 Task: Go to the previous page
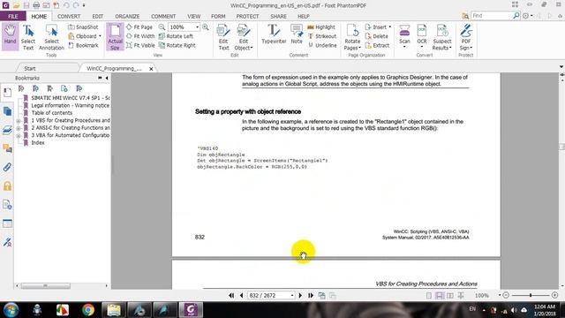point(241,295)
